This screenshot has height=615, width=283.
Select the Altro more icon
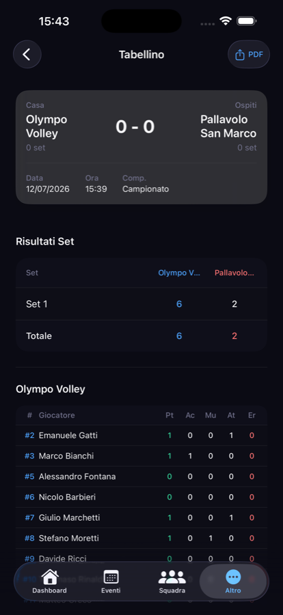(233, 577)
